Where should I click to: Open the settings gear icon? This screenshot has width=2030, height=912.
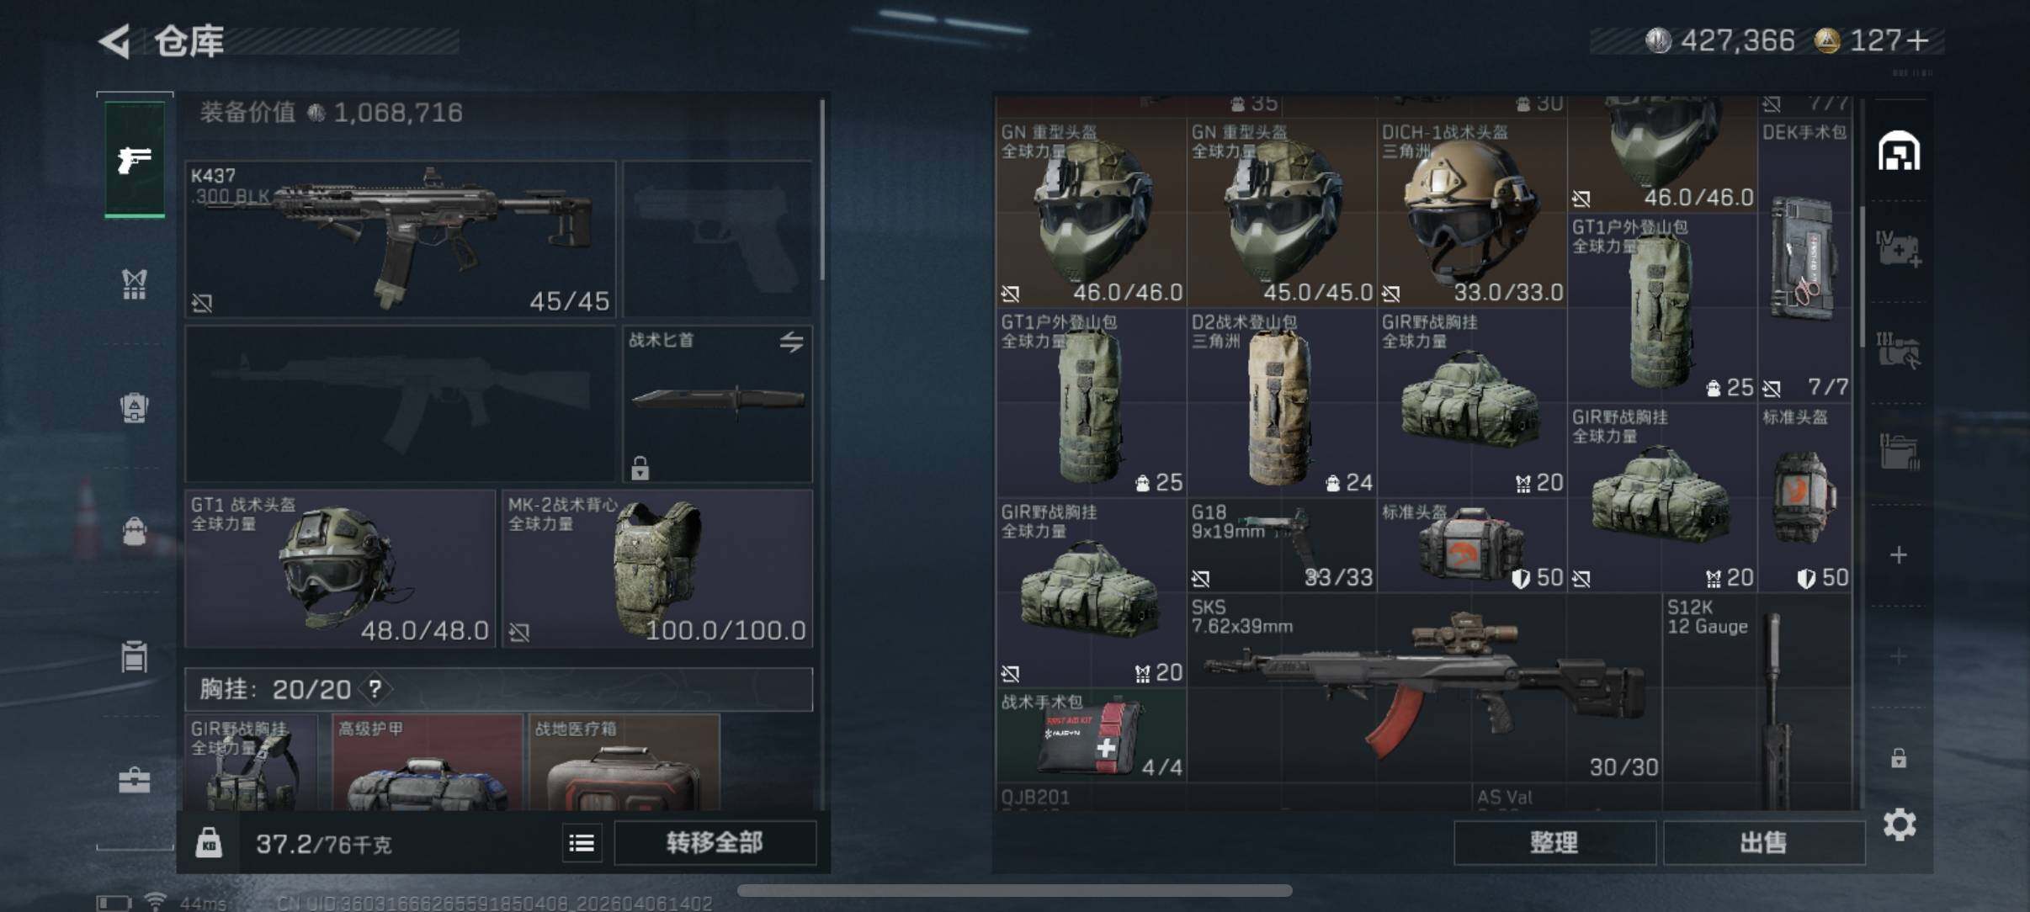(x=1899, y=825)
